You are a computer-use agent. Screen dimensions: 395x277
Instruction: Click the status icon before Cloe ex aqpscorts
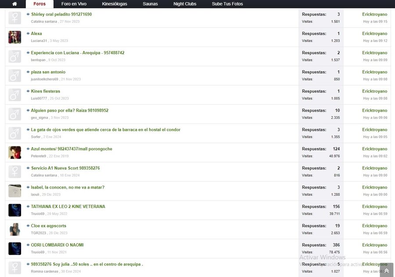coord(28,226)
